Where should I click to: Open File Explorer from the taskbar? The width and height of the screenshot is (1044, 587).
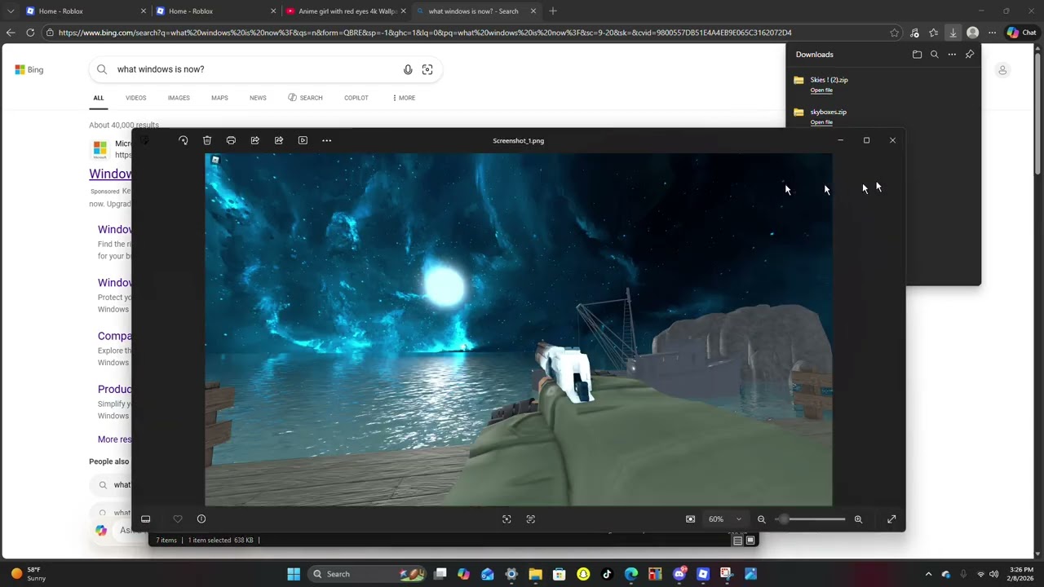[x=535, y=574]
